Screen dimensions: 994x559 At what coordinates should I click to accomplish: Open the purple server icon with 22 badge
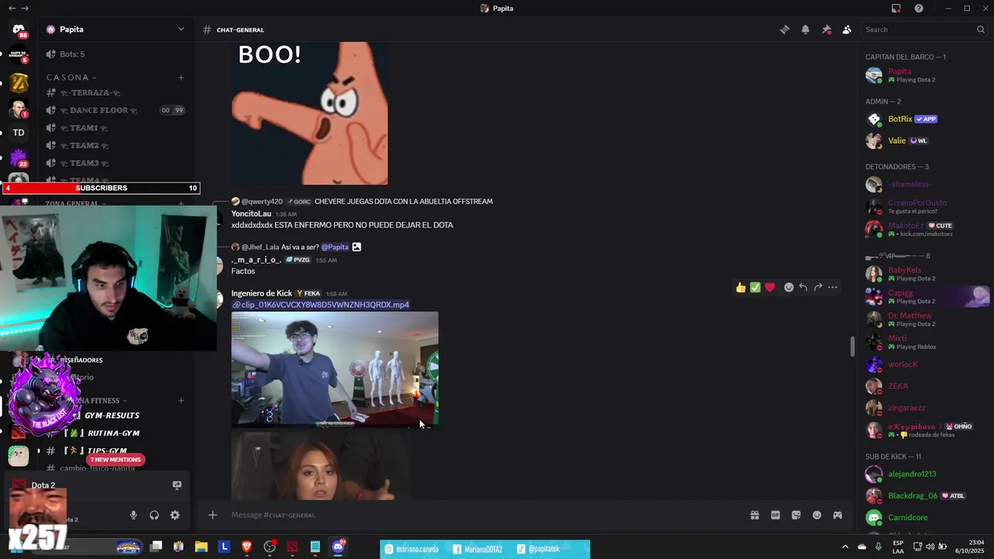[x=19, y=158]
